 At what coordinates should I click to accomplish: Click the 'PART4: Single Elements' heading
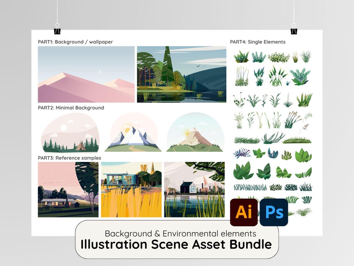point(258,42)
